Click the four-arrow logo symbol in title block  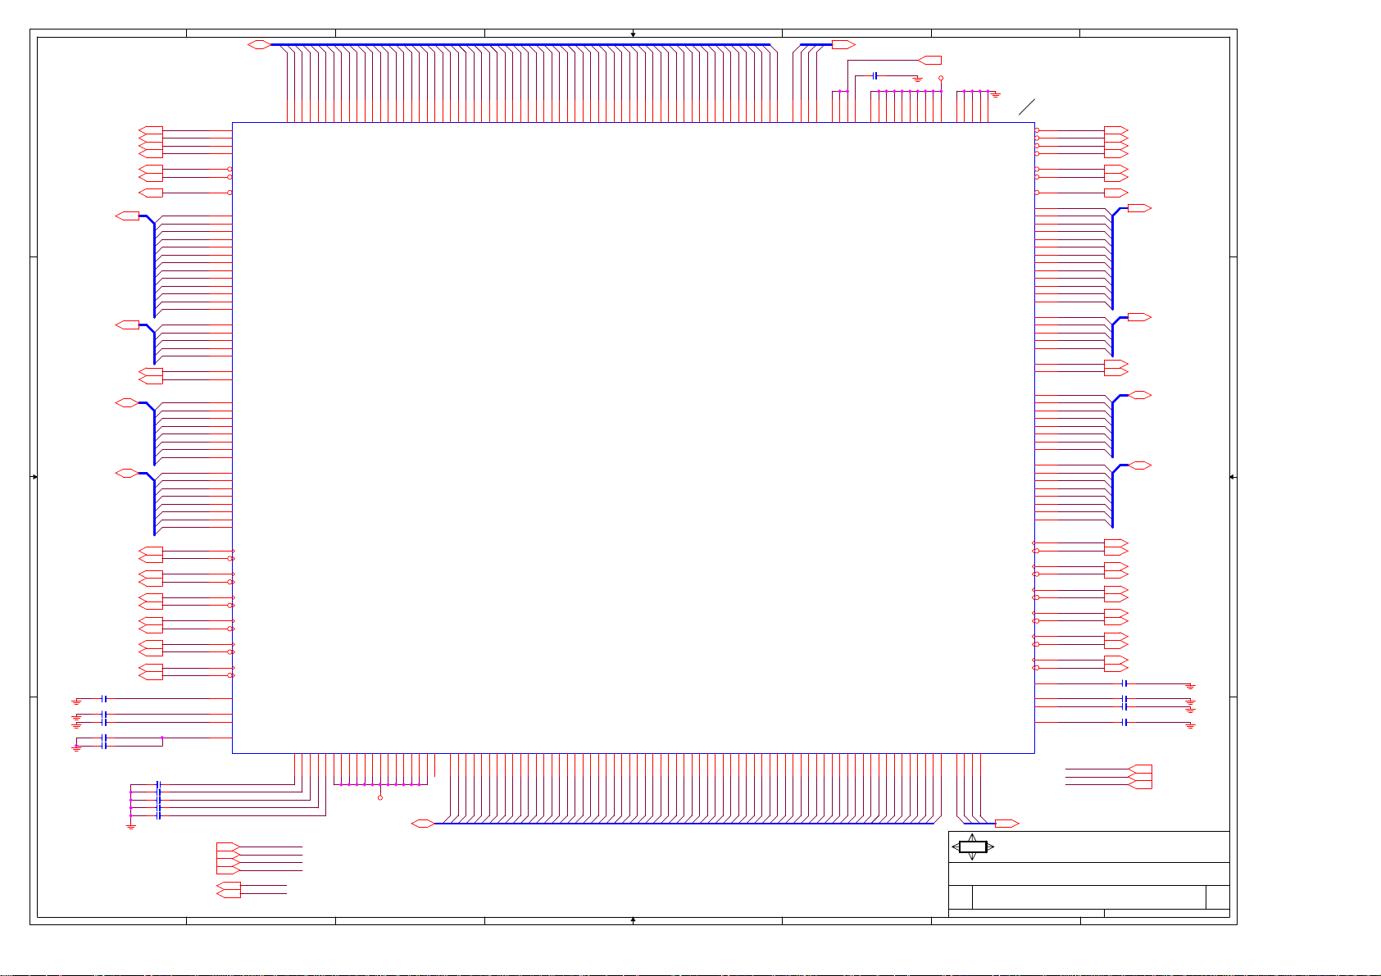coord(973,847)
